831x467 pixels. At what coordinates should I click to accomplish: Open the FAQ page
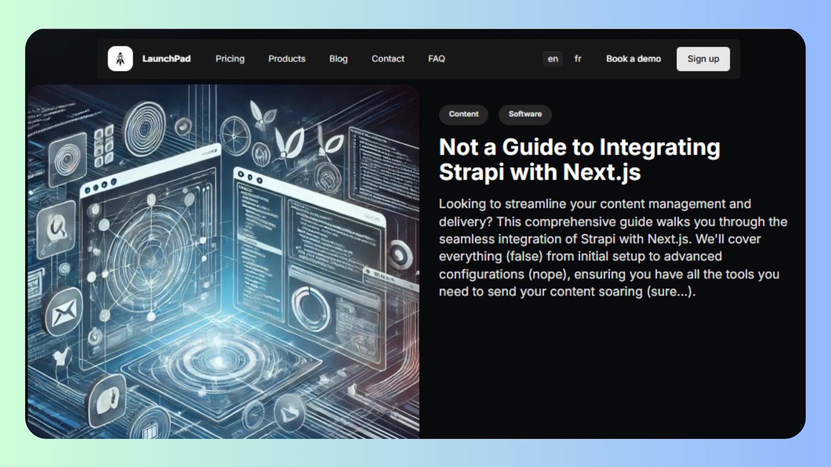point(436,59)
